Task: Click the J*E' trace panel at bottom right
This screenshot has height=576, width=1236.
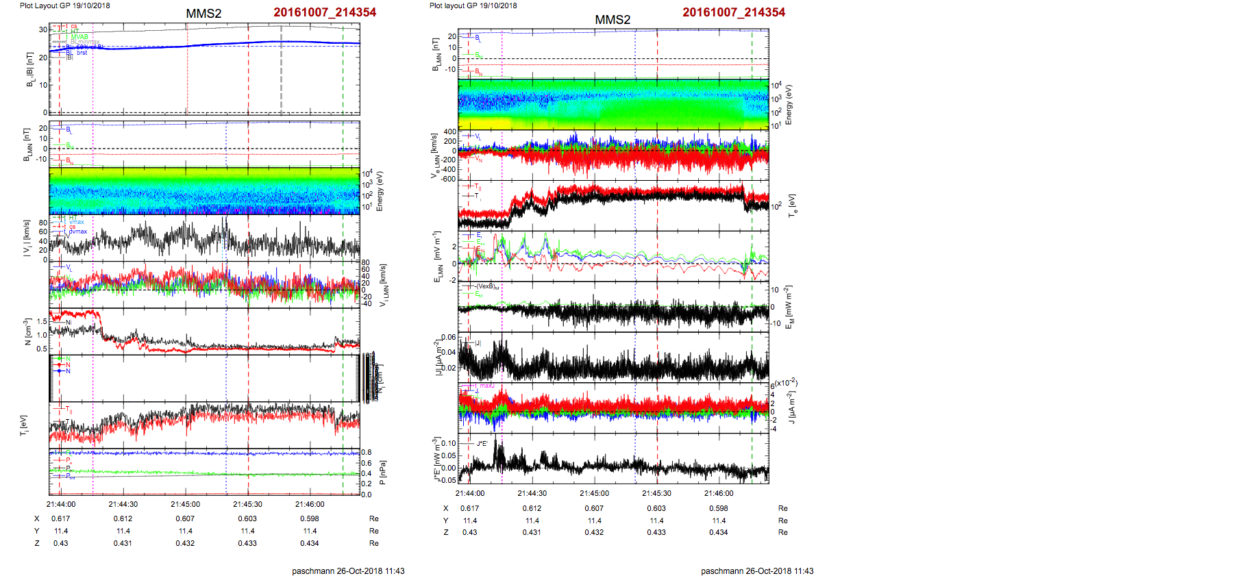Action: 613,459
